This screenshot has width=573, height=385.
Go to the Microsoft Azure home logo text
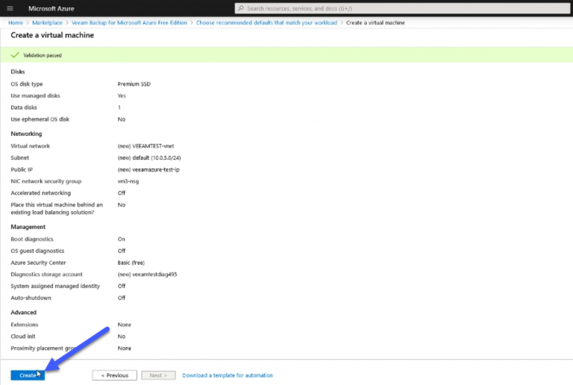[x=51, y=8]
